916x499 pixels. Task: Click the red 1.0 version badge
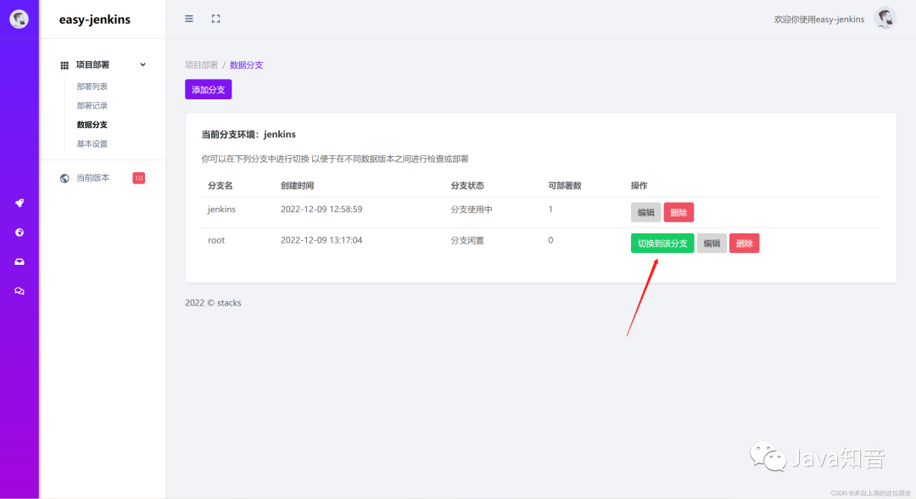click(x=138, y=178)
